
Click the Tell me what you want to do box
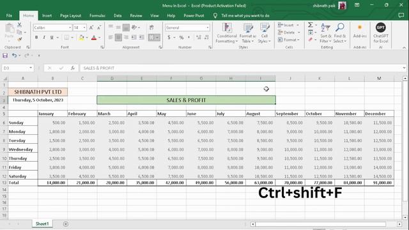(245, 15)
